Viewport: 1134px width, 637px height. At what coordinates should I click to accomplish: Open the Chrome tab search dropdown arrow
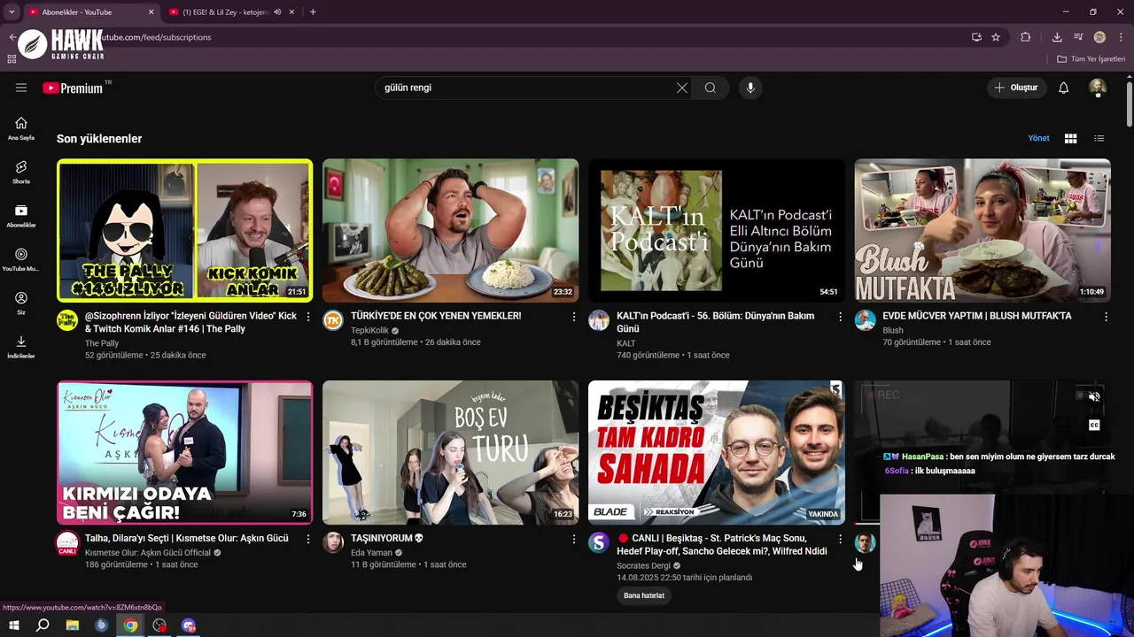(x=12, y=12)
